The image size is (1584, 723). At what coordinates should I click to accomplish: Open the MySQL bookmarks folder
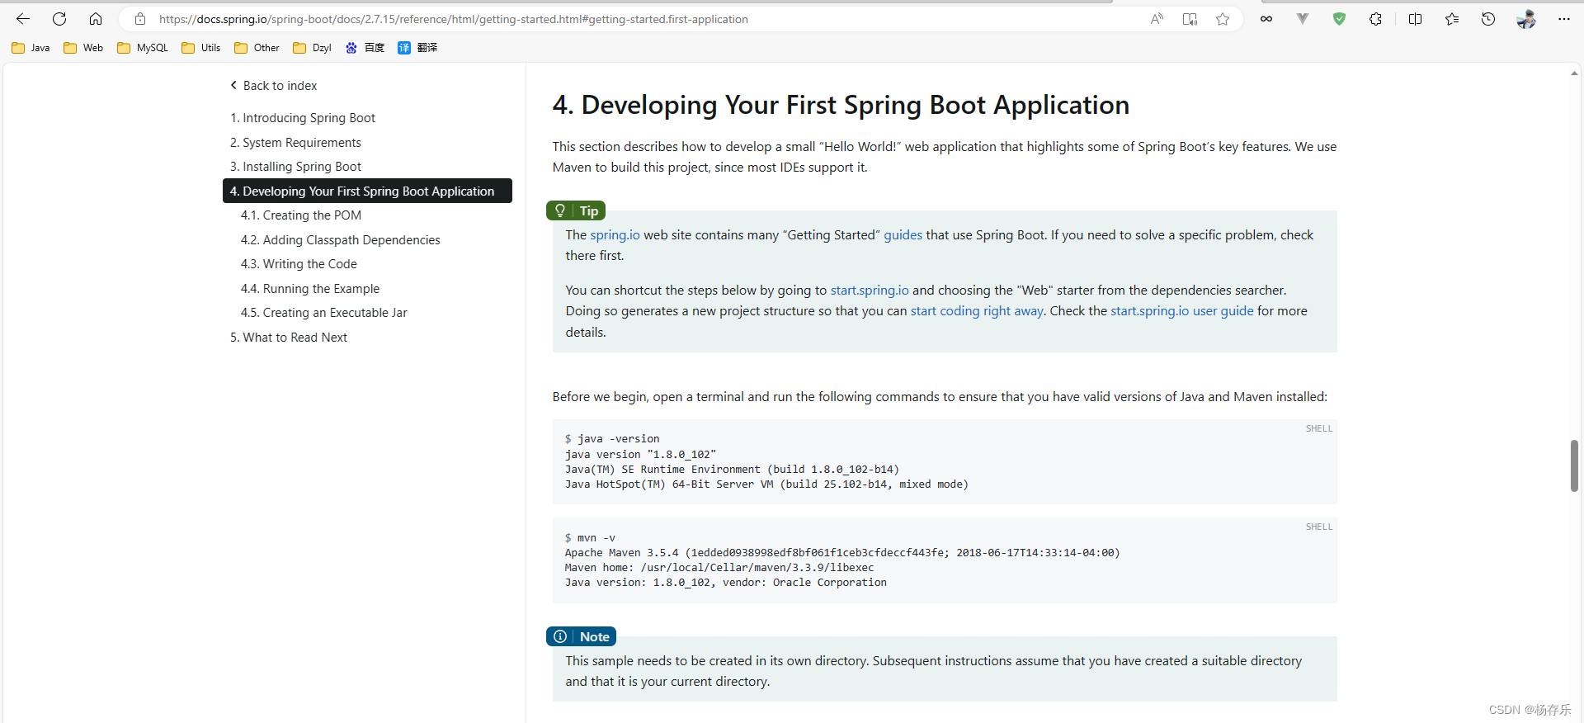tap(143, 48)
